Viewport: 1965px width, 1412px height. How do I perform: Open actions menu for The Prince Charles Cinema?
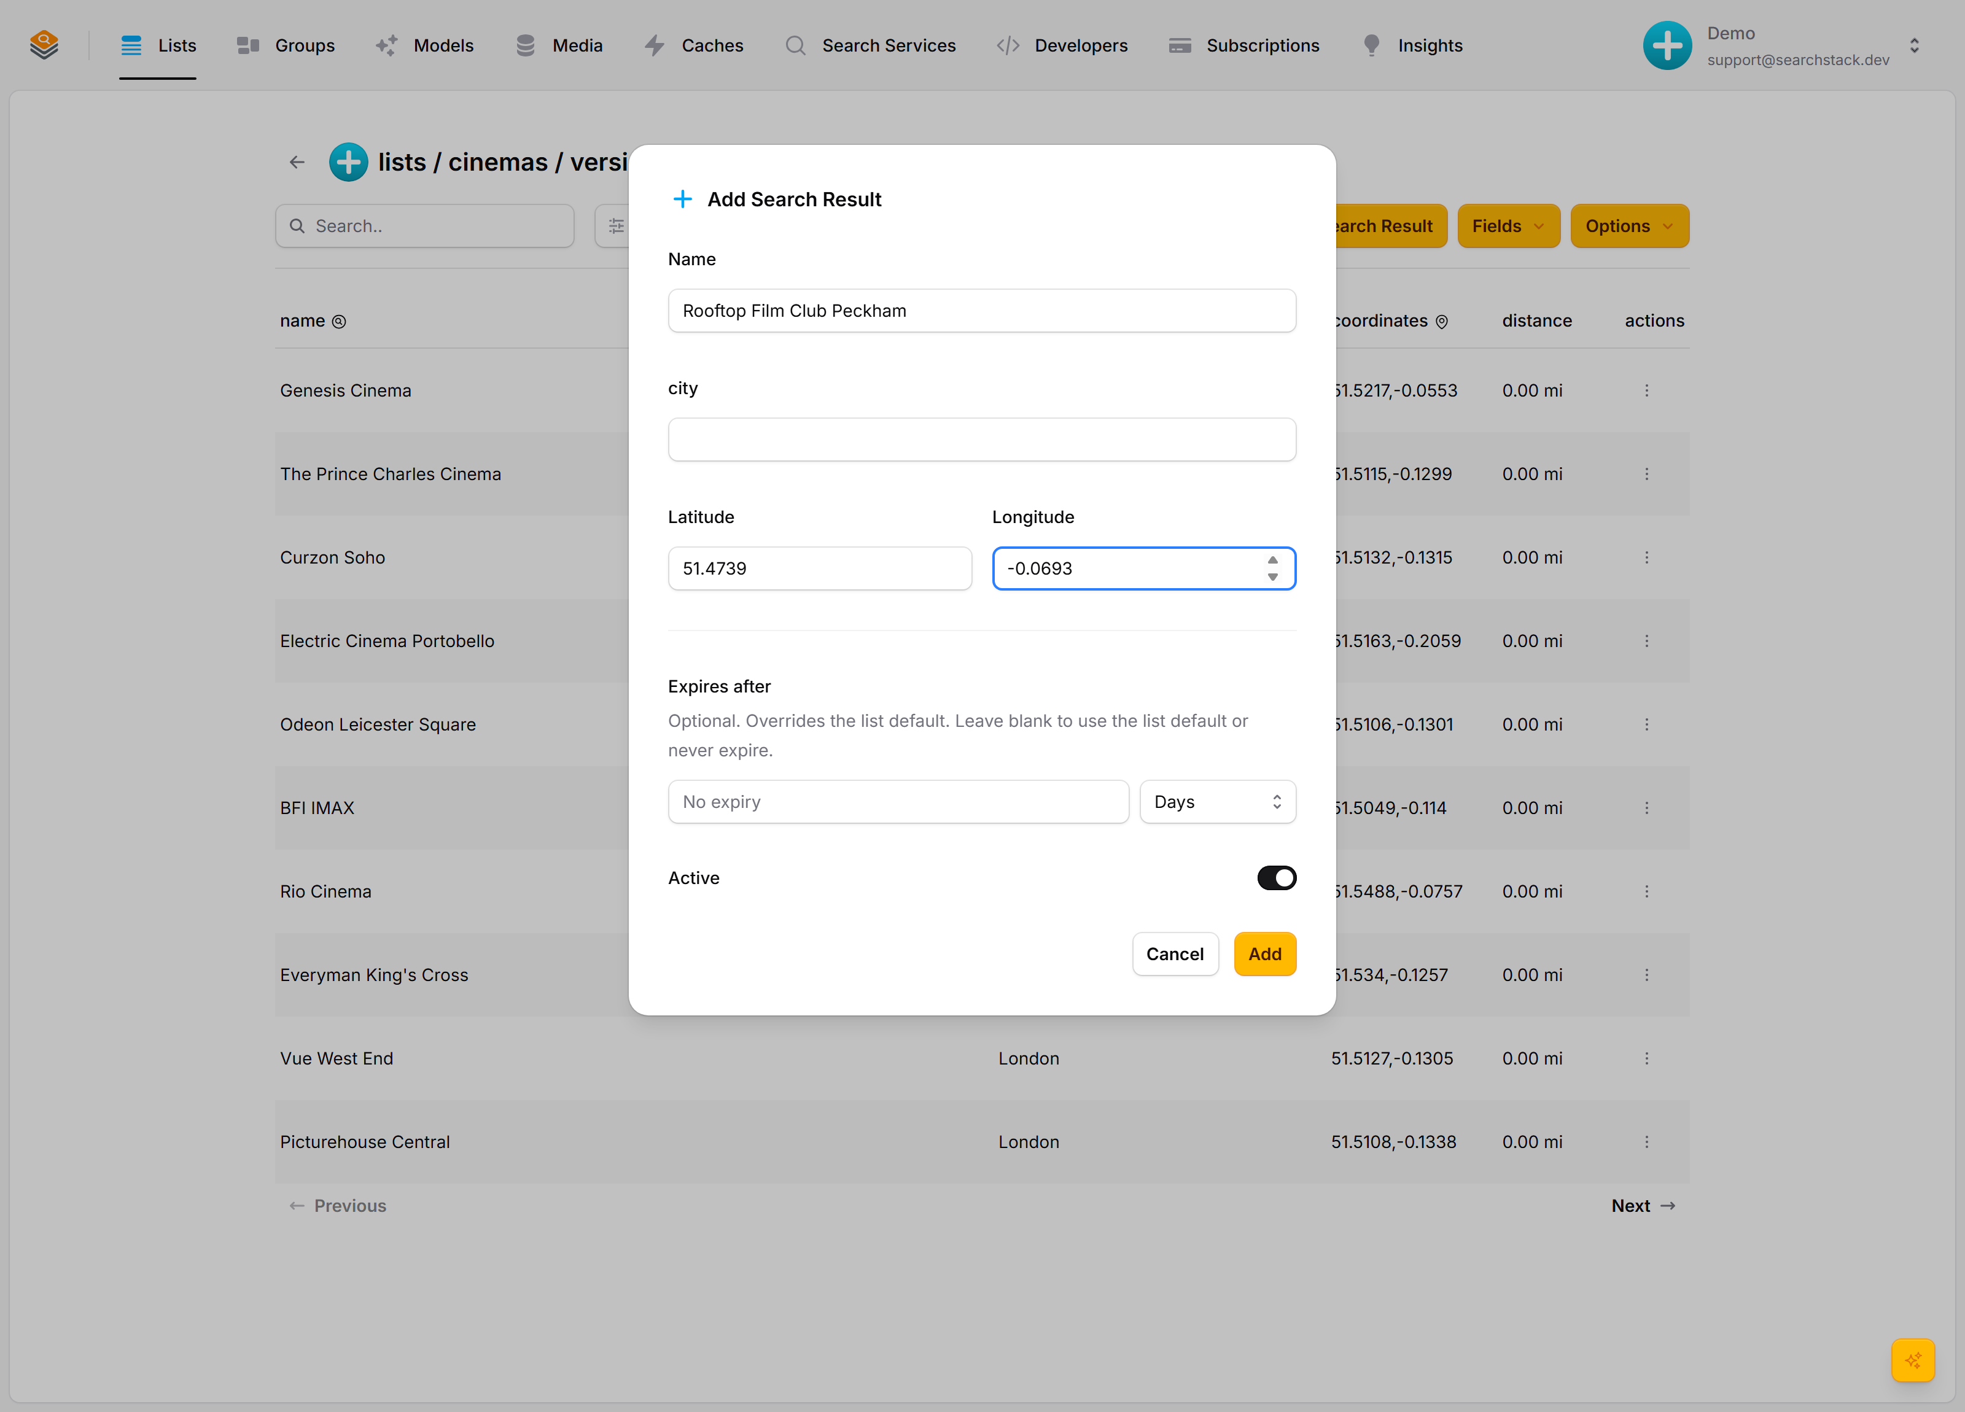(x=1646, y=474)
